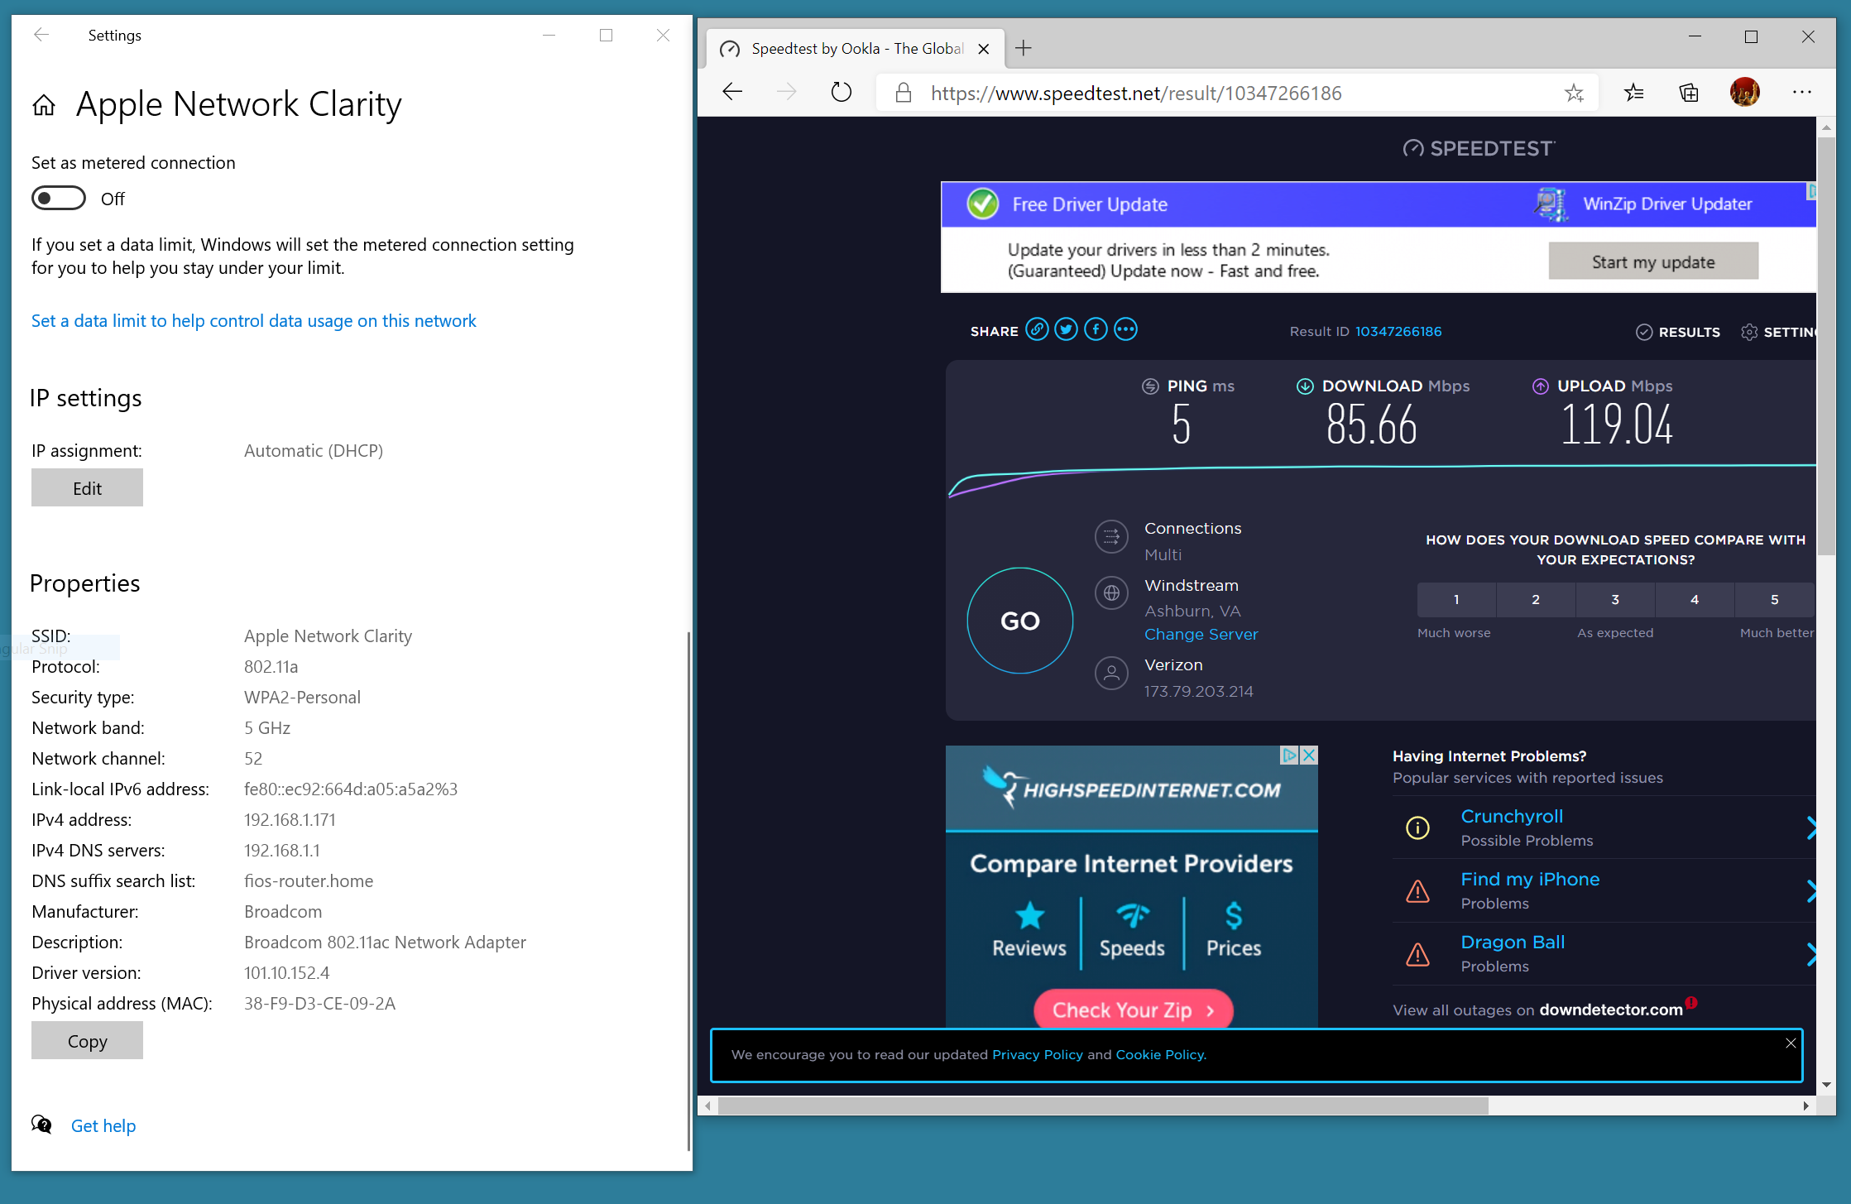Click the Settings home icon
Viewport: 1851px width, 1204px height.
(x=44, y=105)
